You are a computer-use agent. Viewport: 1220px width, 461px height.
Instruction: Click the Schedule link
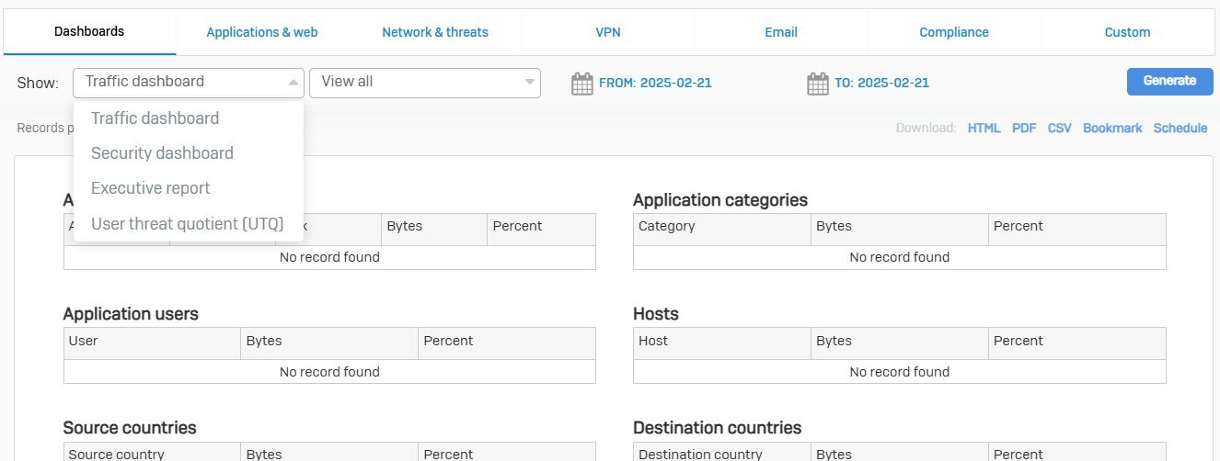point(1180,129)
